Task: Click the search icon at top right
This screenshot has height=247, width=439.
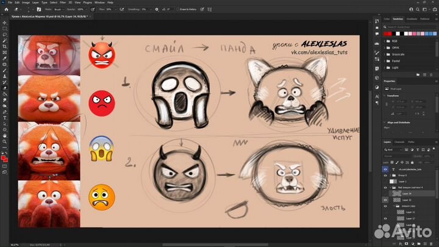Action: tap(418, 9)
